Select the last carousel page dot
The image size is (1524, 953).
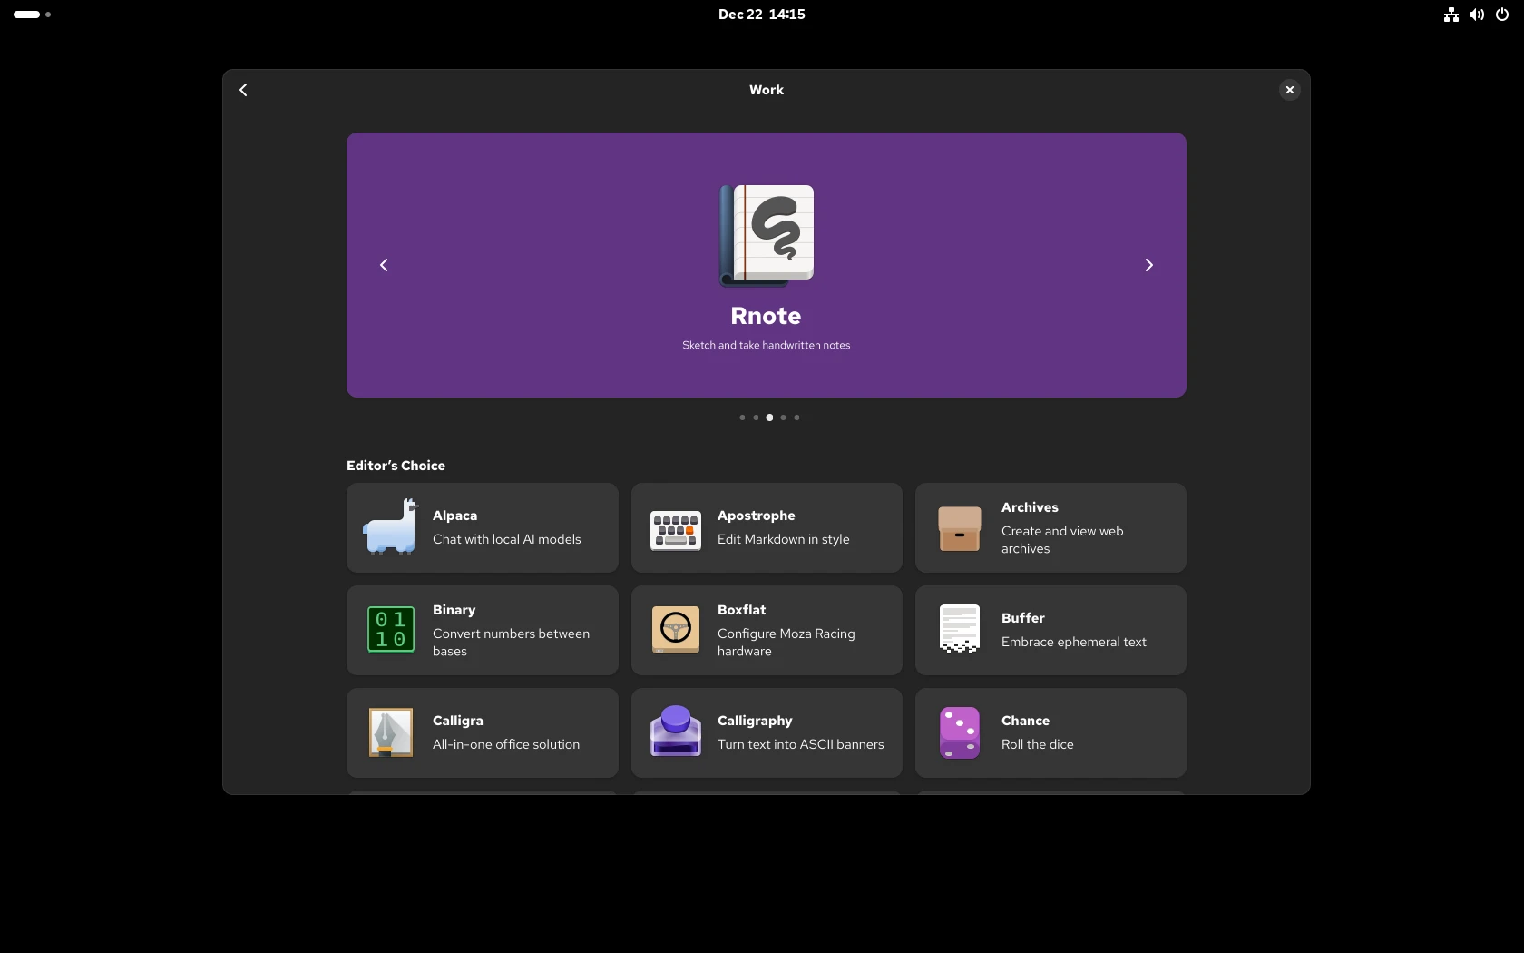point(796,418)
